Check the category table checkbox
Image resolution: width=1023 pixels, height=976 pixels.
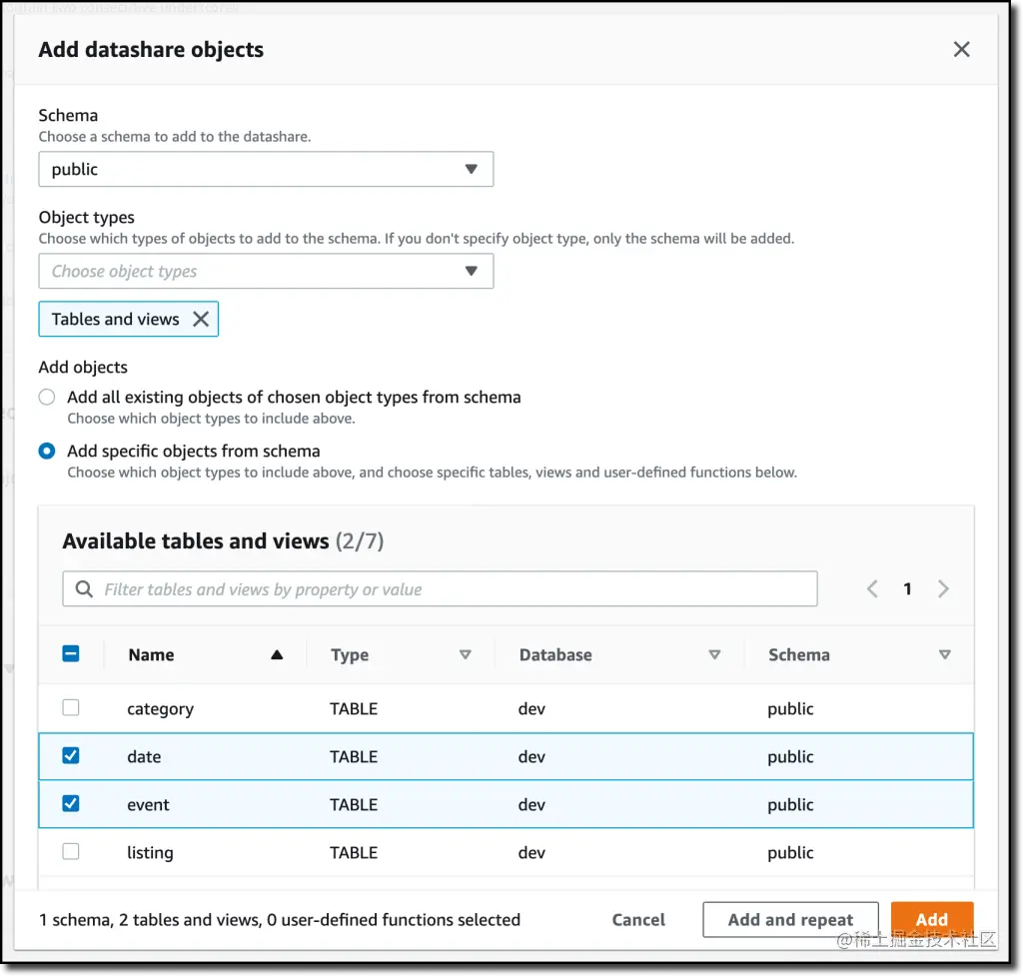[71, 708]
